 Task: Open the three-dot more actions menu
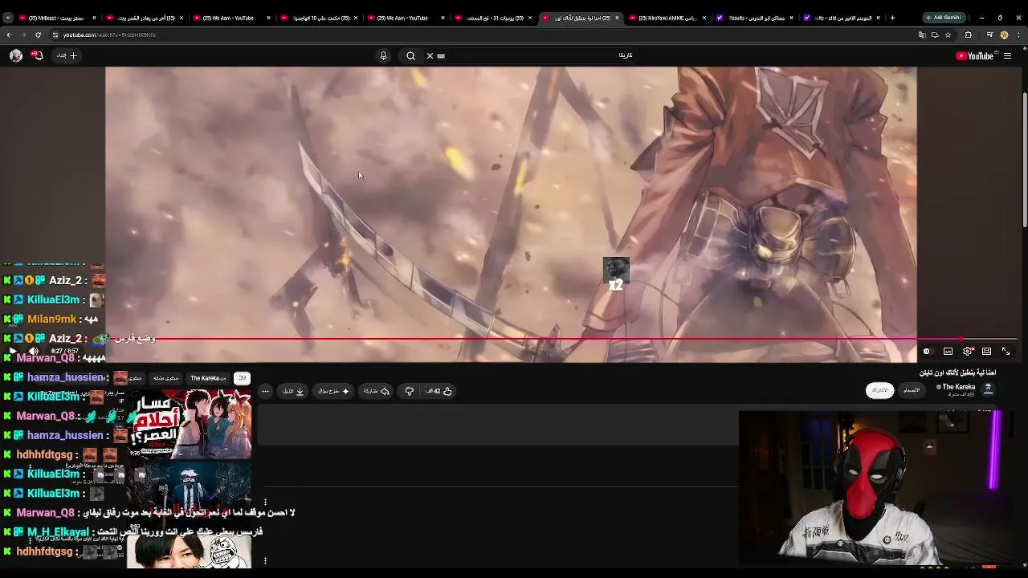(265, 391)
